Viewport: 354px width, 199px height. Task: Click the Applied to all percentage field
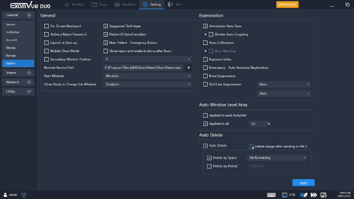point(258,124)
